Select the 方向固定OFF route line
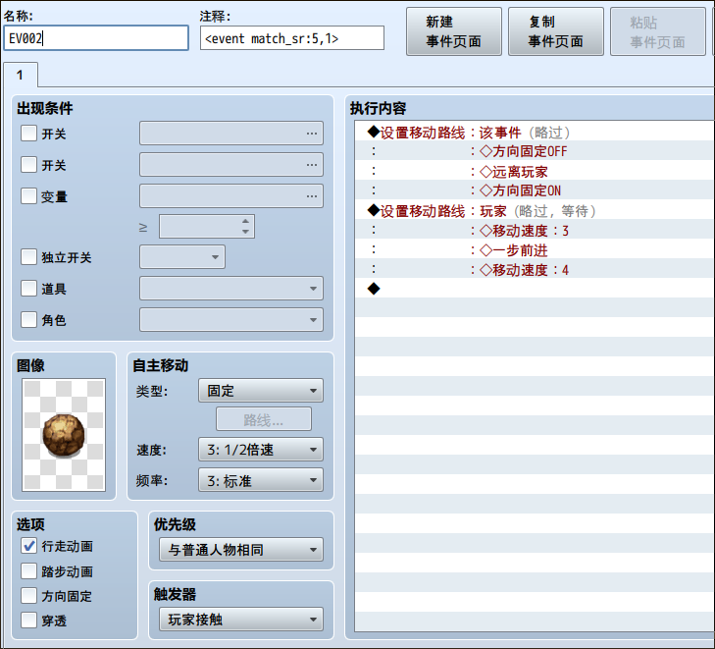715x649 pixels. tap(535, 151)
